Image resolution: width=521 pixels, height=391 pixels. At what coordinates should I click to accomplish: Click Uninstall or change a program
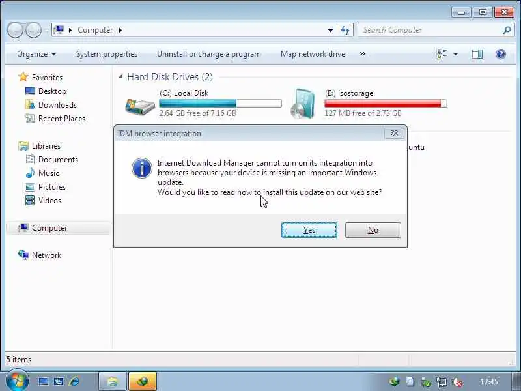point(208,54)
